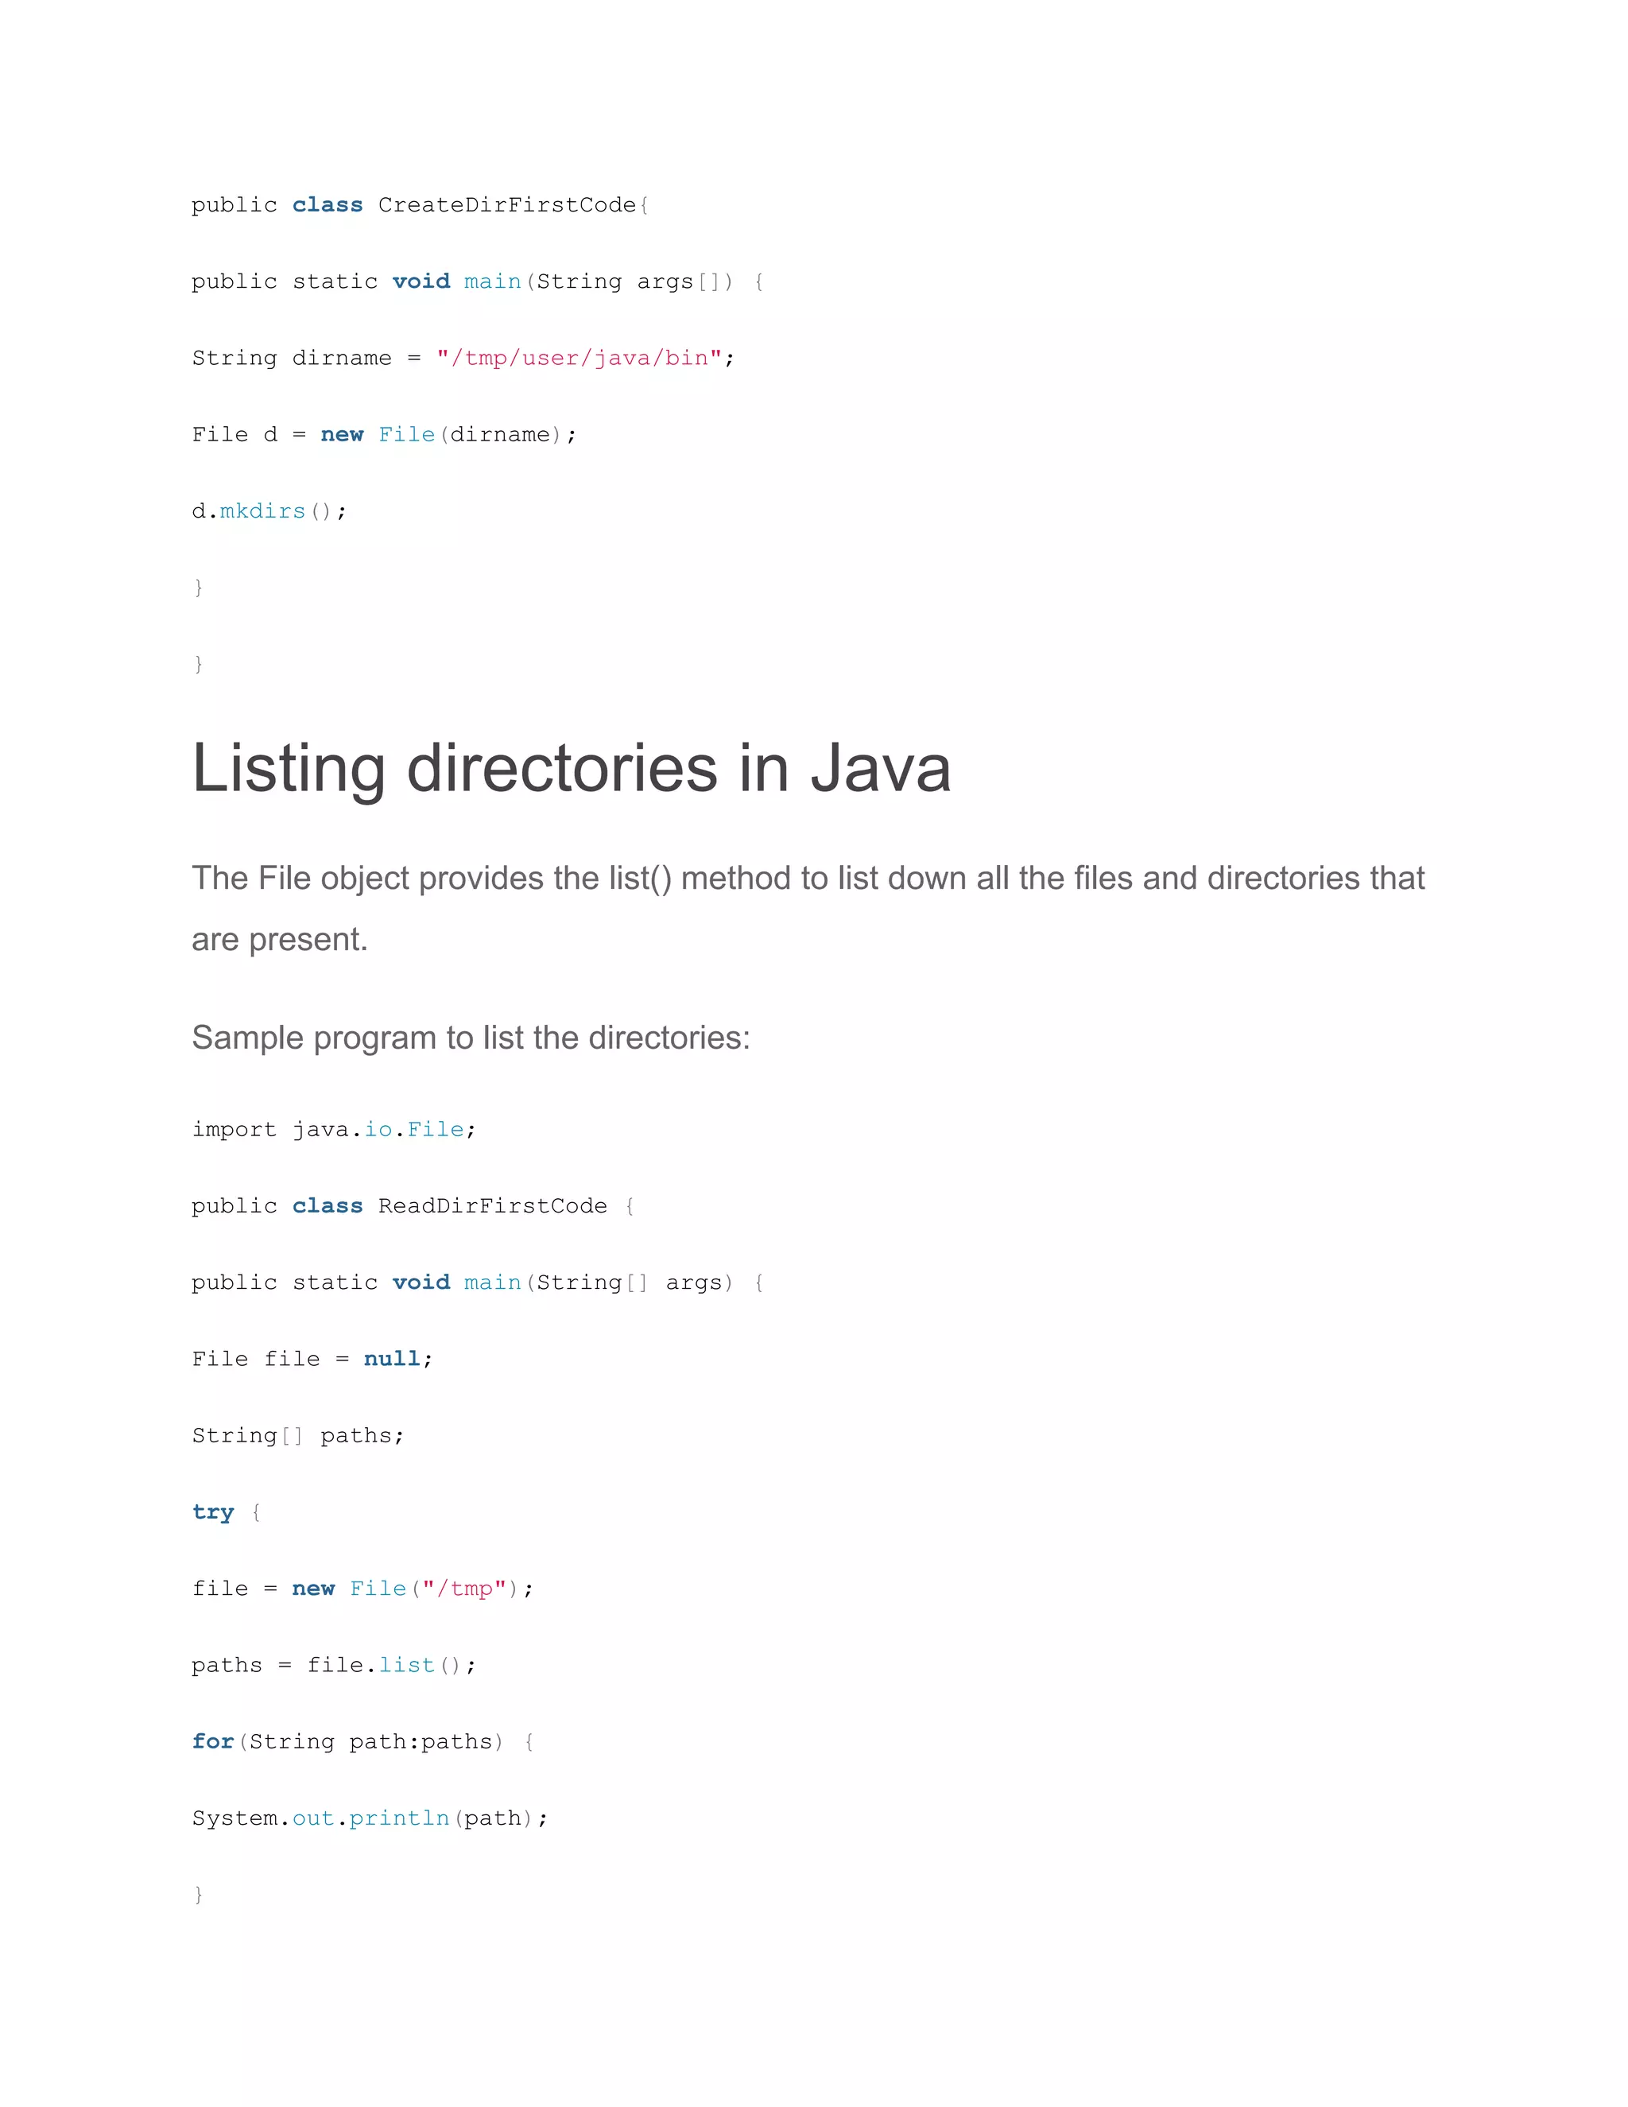Screen dimensions: 1628x2107
Task: Click the mkdirs method call
Action: 262,511
